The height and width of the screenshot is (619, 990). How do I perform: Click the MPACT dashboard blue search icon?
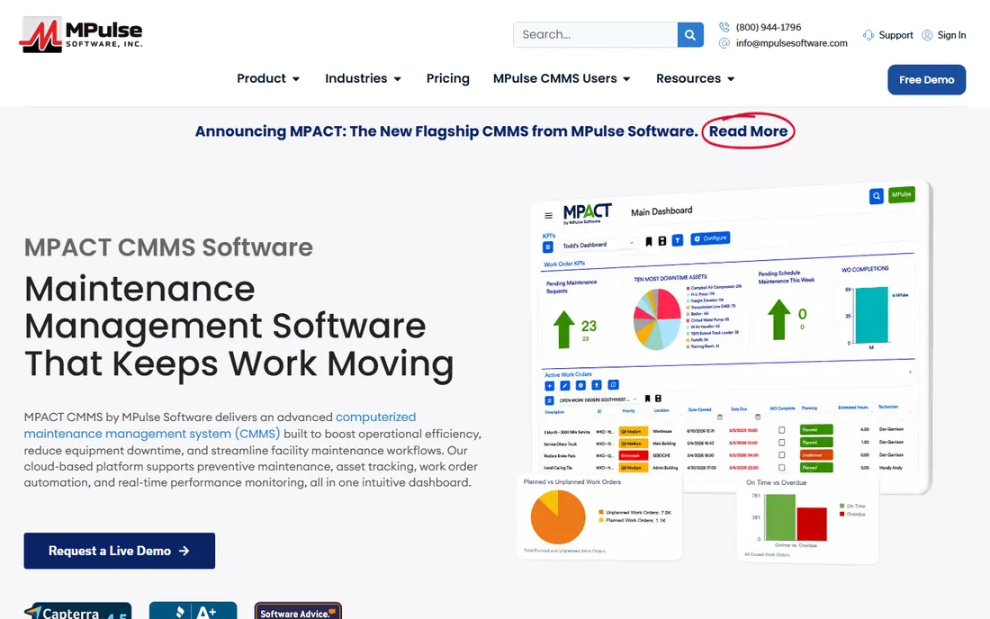click(x=877, y=196)
